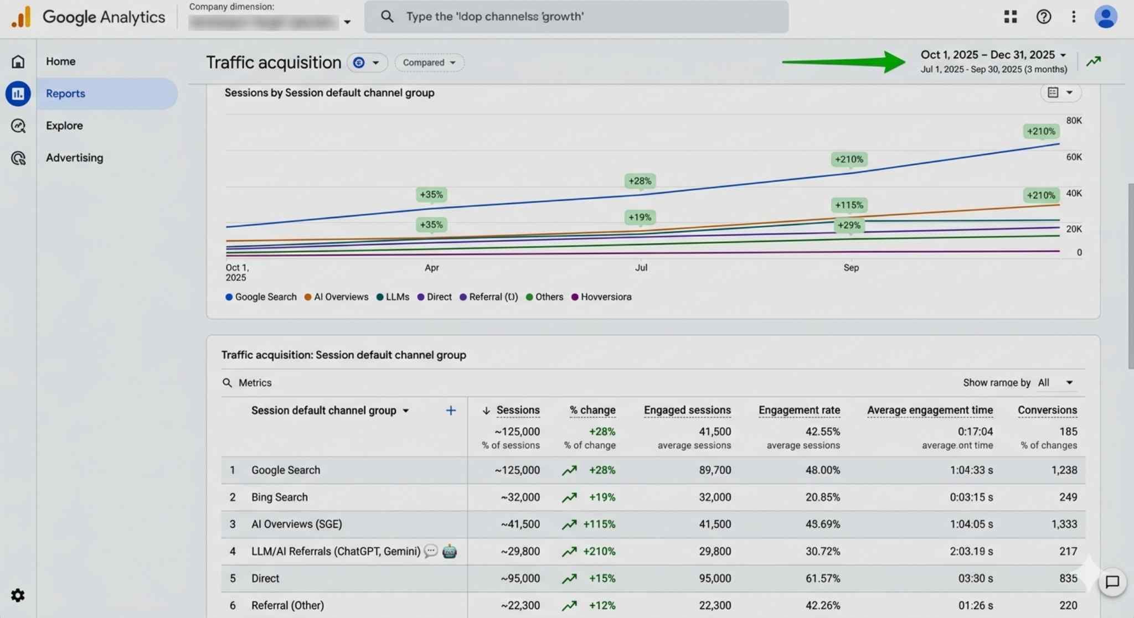Select Explore in the sidebar

pyautogui.click(x=64, y=126)
